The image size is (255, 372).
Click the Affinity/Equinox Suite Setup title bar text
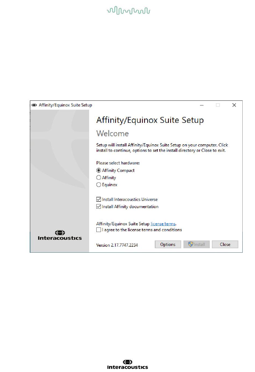(x=65, y=105)
